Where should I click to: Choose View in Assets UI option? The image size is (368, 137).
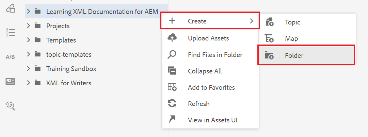(212, 120)
